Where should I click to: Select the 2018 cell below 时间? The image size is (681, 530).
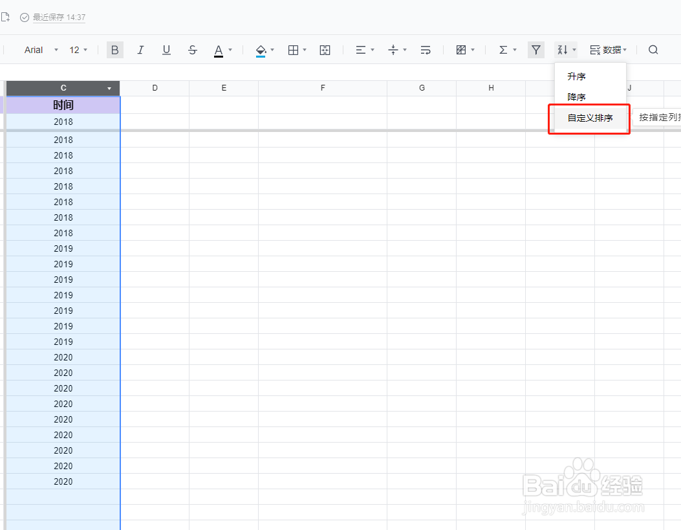(x=63, y=122)
